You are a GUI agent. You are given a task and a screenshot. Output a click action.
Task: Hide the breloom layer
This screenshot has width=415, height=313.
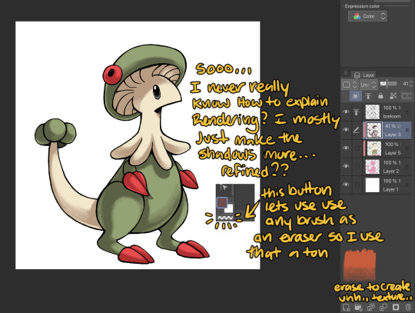pyautogui.click(x=346, y=112)
